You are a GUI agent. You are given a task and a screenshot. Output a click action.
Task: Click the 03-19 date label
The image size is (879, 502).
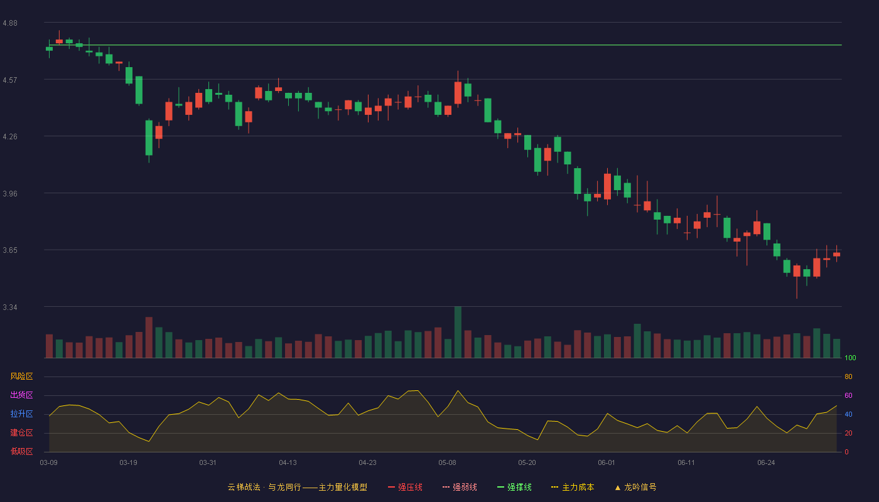pos(128,462)
